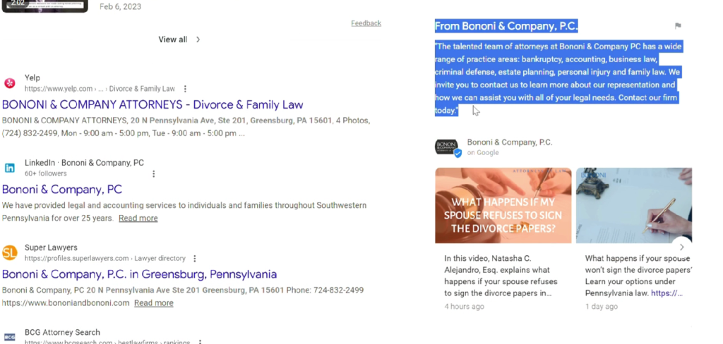Open three-dot options for Super Lawyers result
Image resolution: width=723 pixels, height=344 pixels.
(195, 259)
